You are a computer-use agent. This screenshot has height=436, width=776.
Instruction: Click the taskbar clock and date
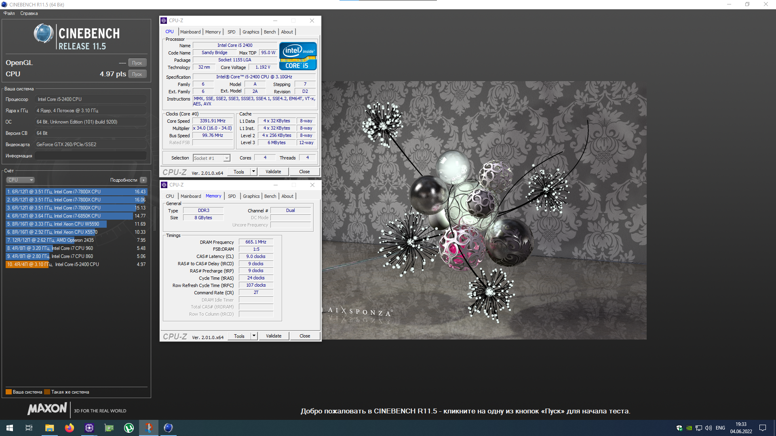tap(741, 428)
